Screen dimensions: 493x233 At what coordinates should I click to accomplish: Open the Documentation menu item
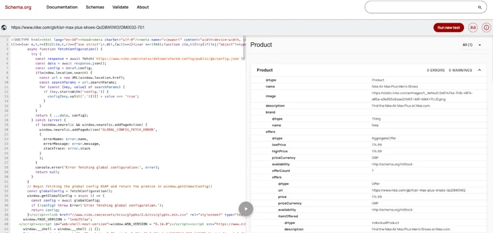click(62, 7)
